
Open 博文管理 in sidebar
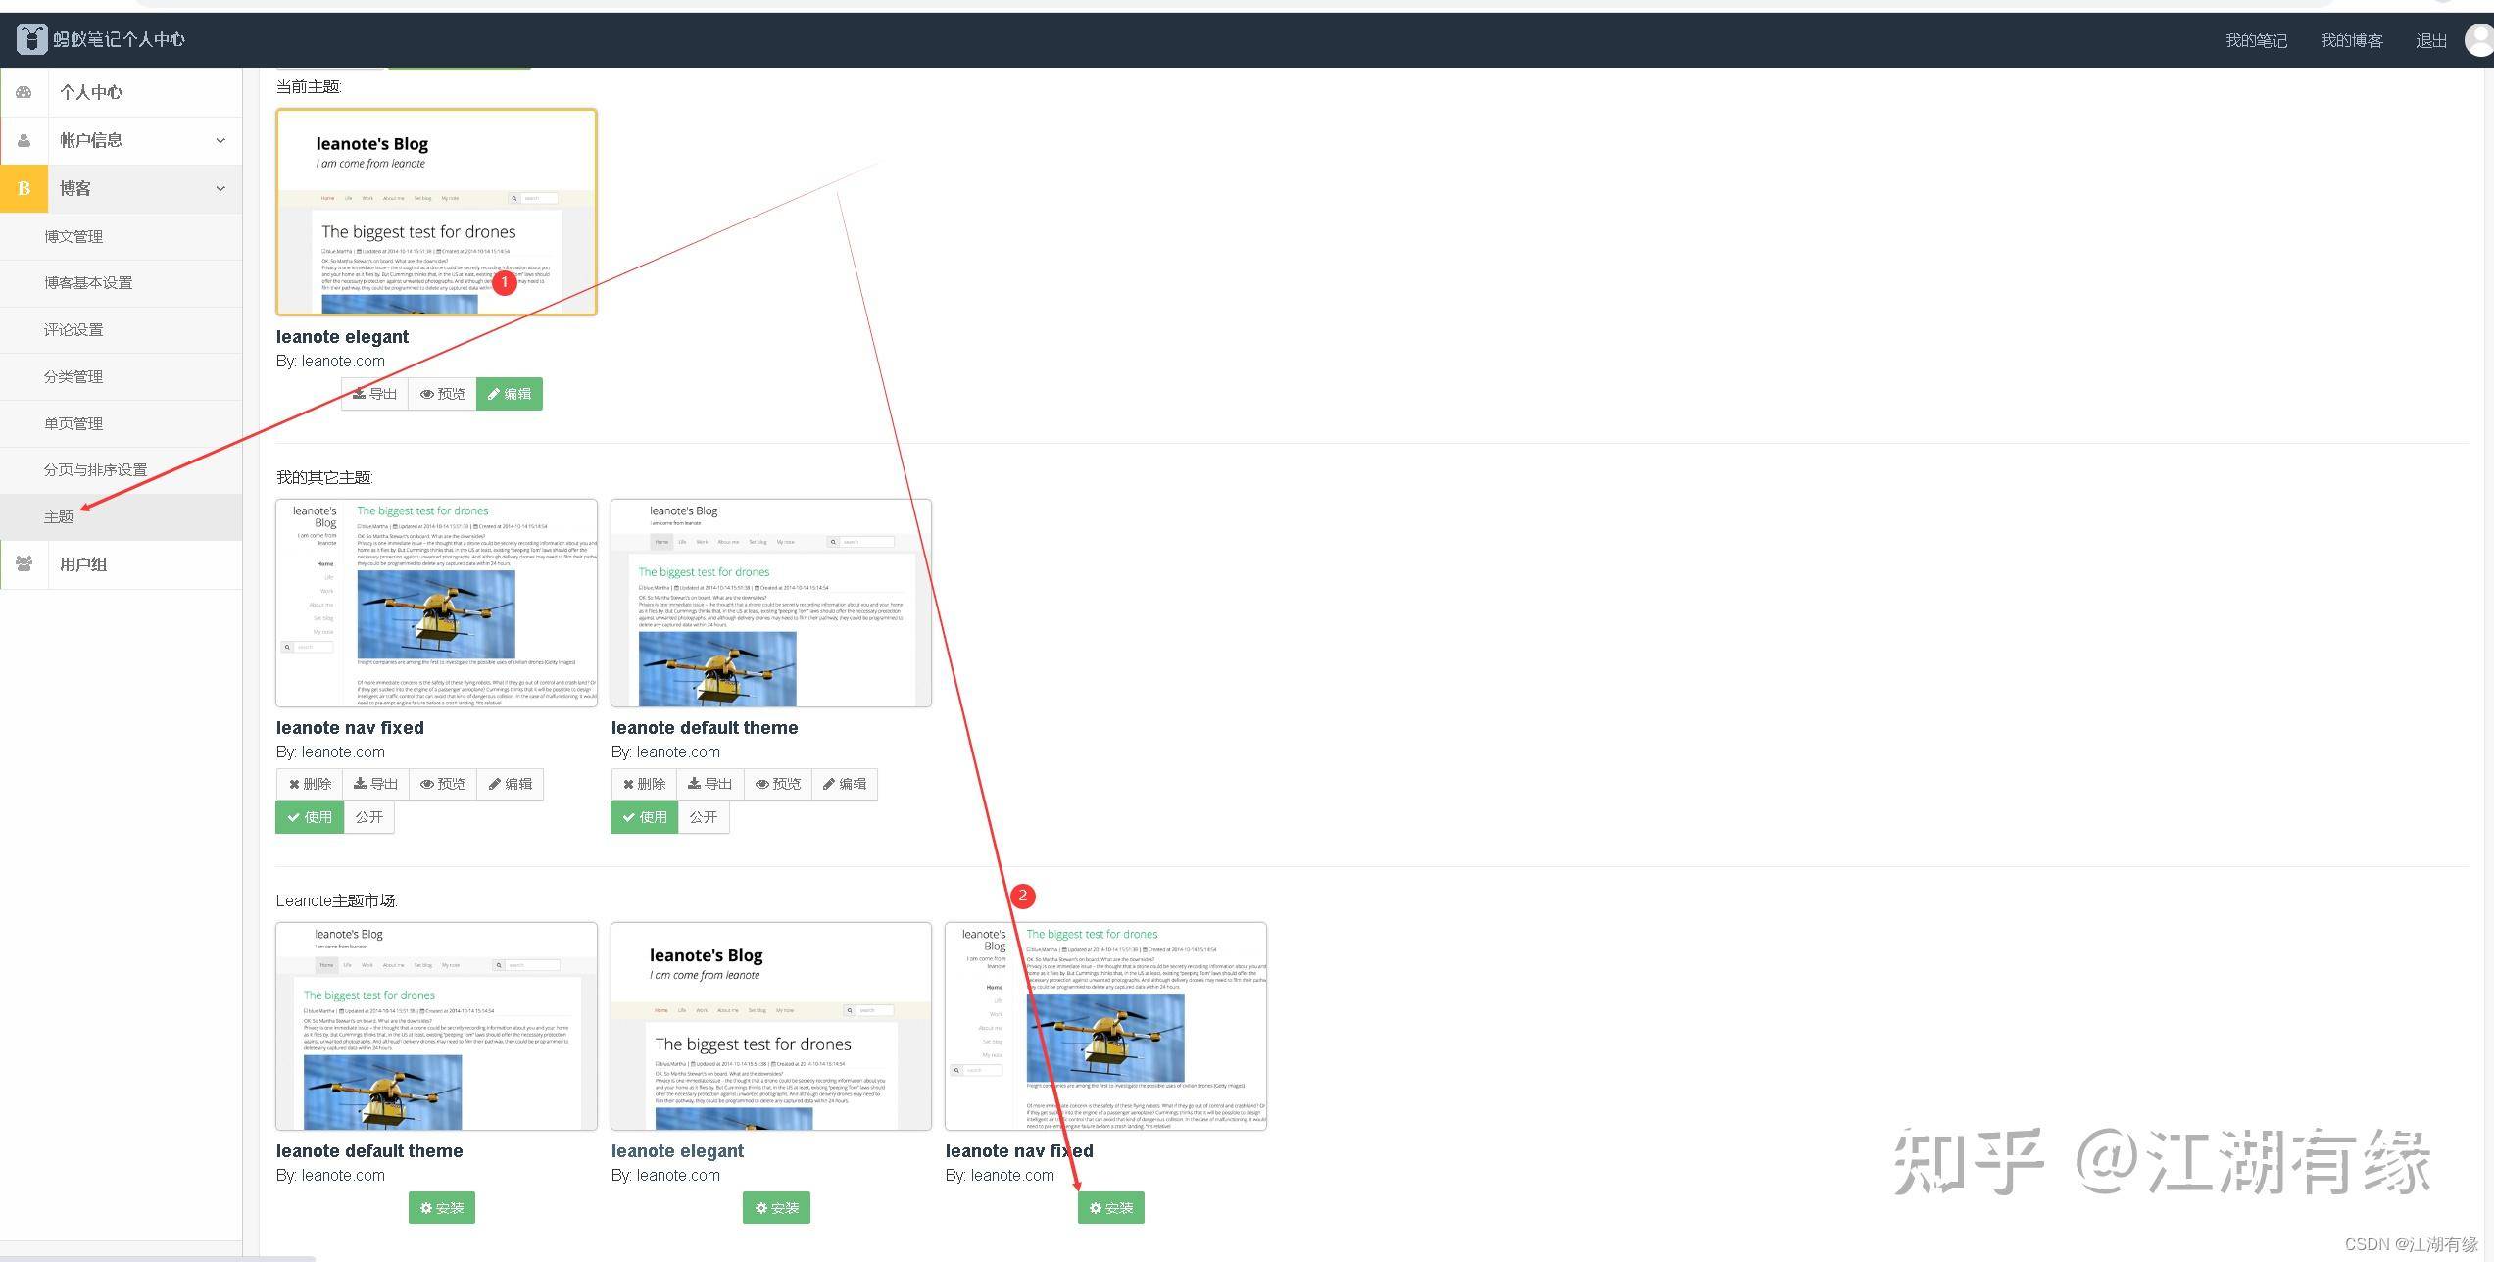[73, 236]
